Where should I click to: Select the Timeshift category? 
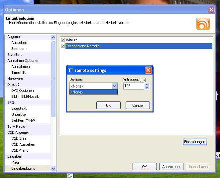click(28, 73)
